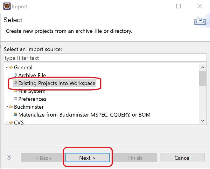Click the Buckminster folder icon
Image resolution: width=210 pixels, height=169 pixels.
point(11,107)
